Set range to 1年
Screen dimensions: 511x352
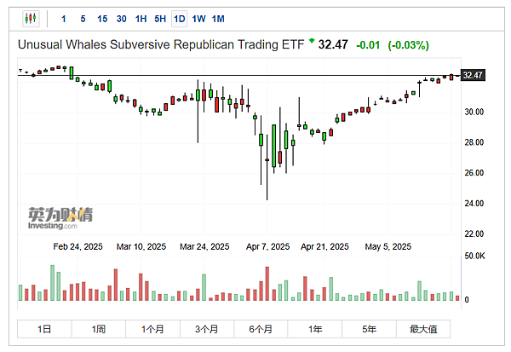click(315, 329)
